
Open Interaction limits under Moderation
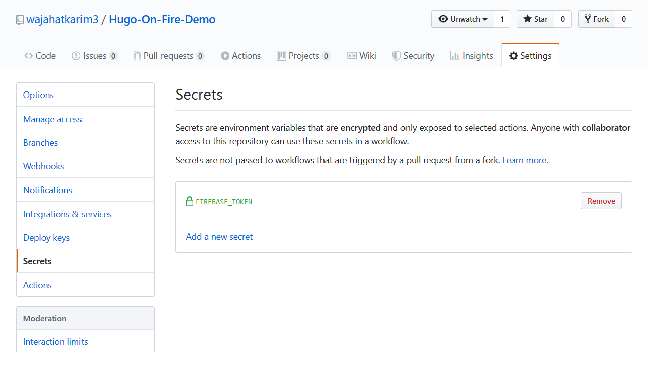point(86,341)
